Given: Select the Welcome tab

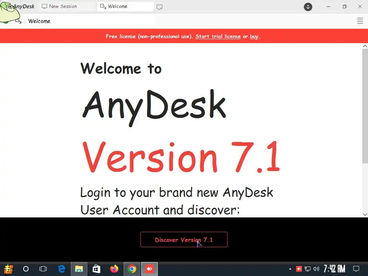Looking at the screenshot, I should [125, 6].
